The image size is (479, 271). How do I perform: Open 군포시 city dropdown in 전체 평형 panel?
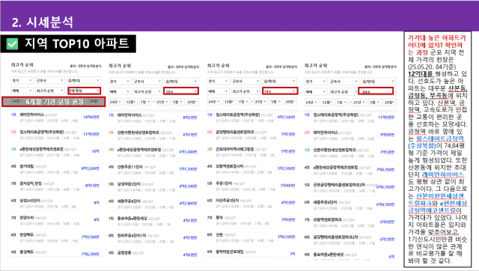[50, 80]
